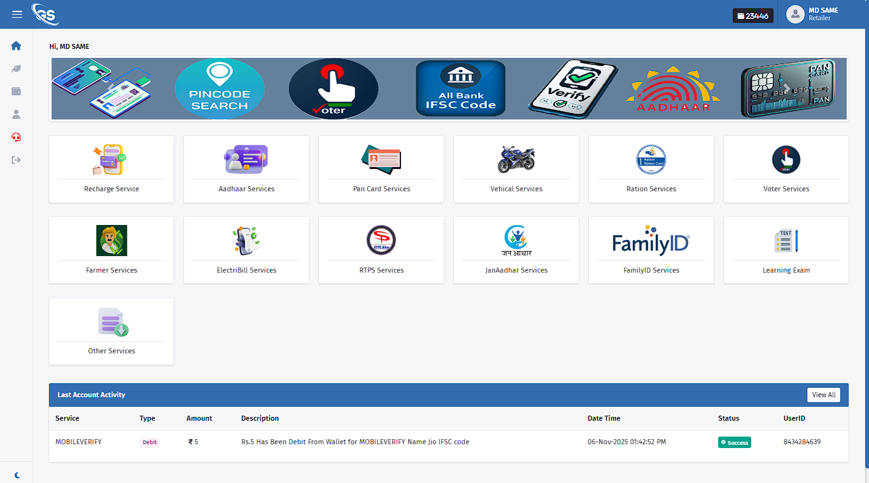Click the logout icon in sidebar
The height and width of the screenshot is (483, 869).
tap(17, 160)
